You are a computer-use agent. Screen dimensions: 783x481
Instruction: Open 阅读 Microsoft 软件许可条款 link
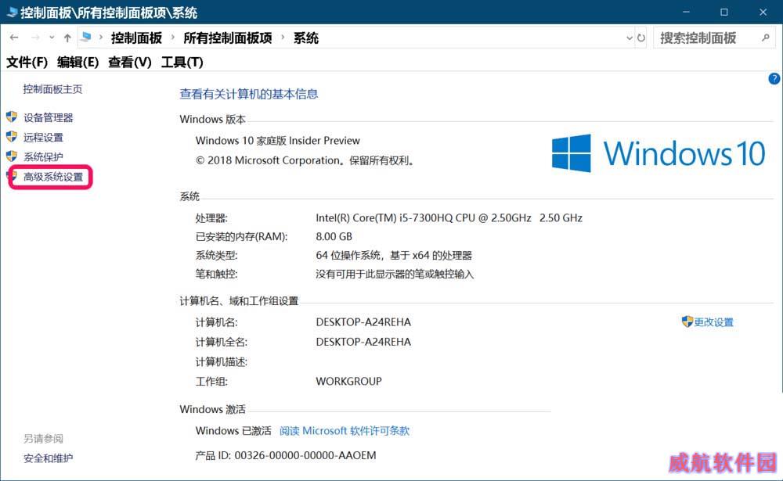tap(345, 431)
